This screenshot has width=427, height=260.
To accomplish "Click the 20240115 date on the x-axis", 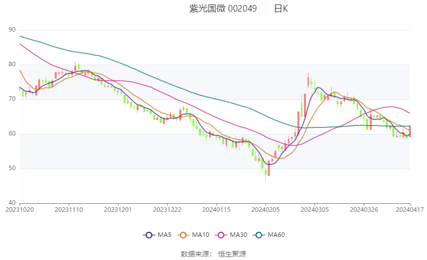I will tap(217, 208).
